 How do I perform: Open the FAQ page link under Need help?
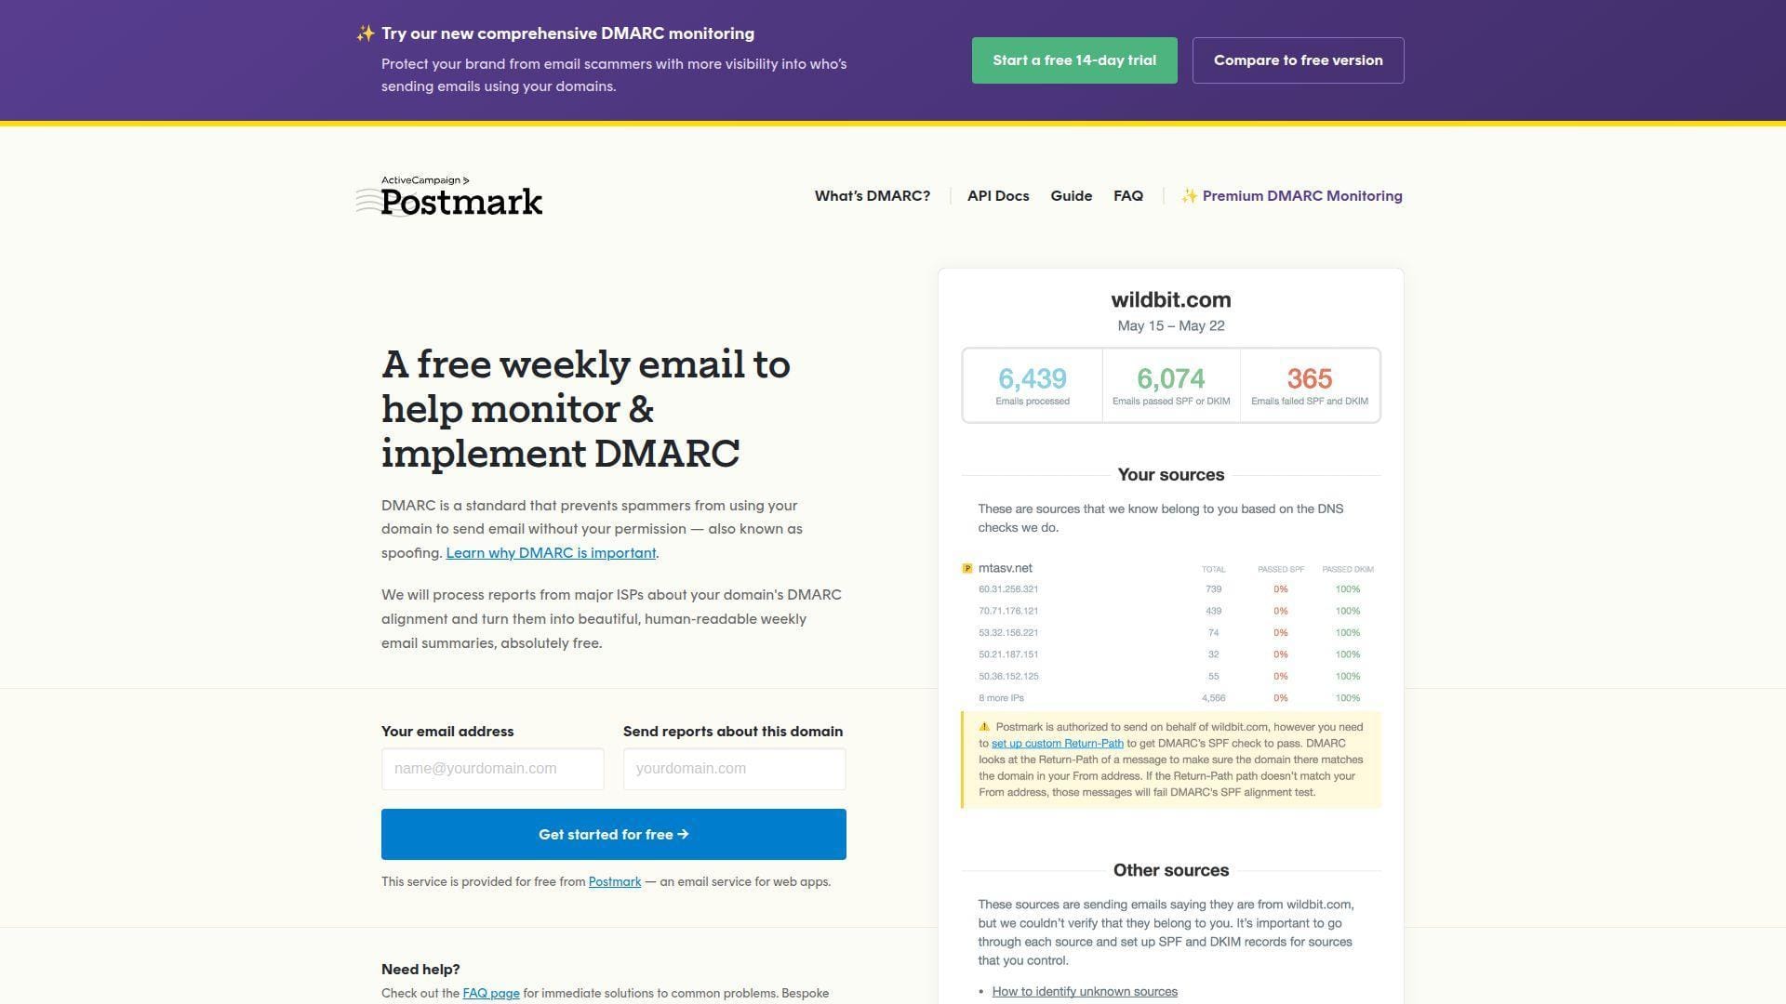click(491, 994)
